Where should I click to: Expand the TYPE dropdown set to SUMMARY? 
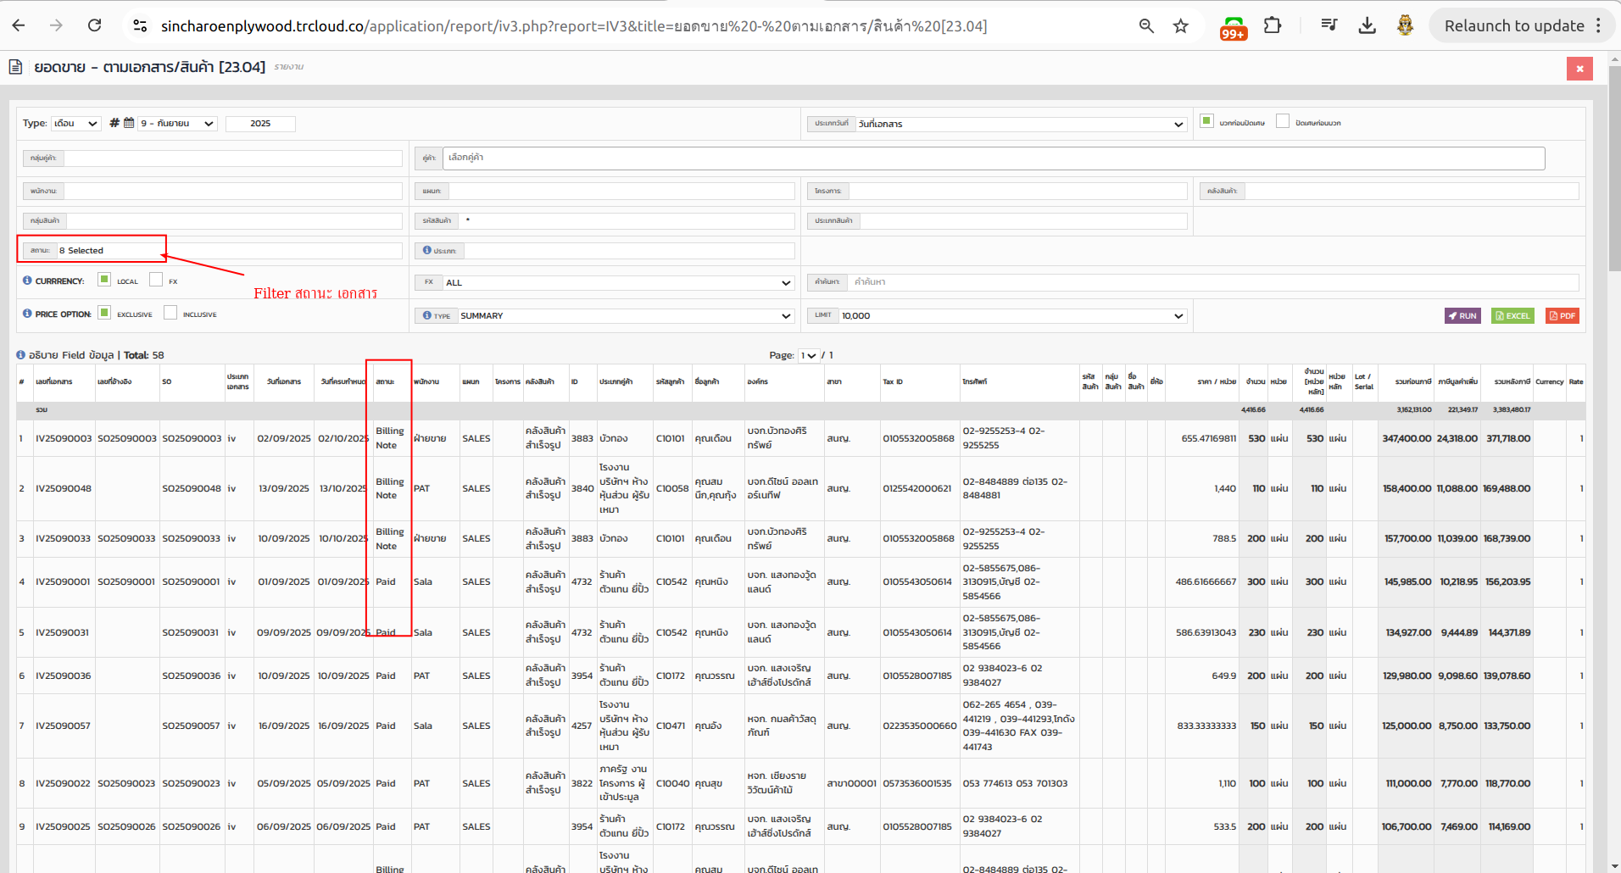[625, 316]
